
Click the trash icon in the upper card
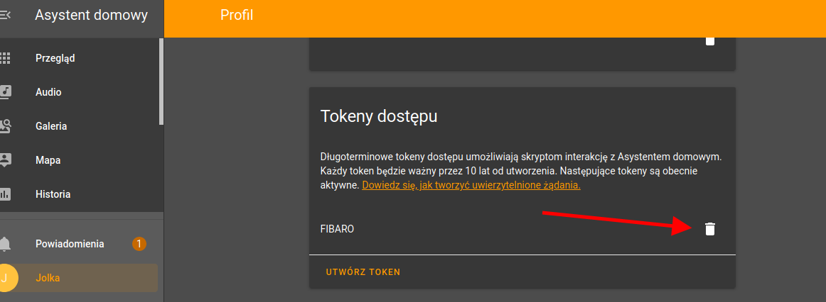710,41
